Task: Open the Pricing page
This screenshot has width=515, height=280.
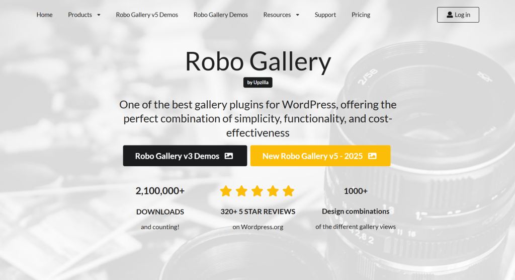Action: pyautogui.click(x=361, y=15)
